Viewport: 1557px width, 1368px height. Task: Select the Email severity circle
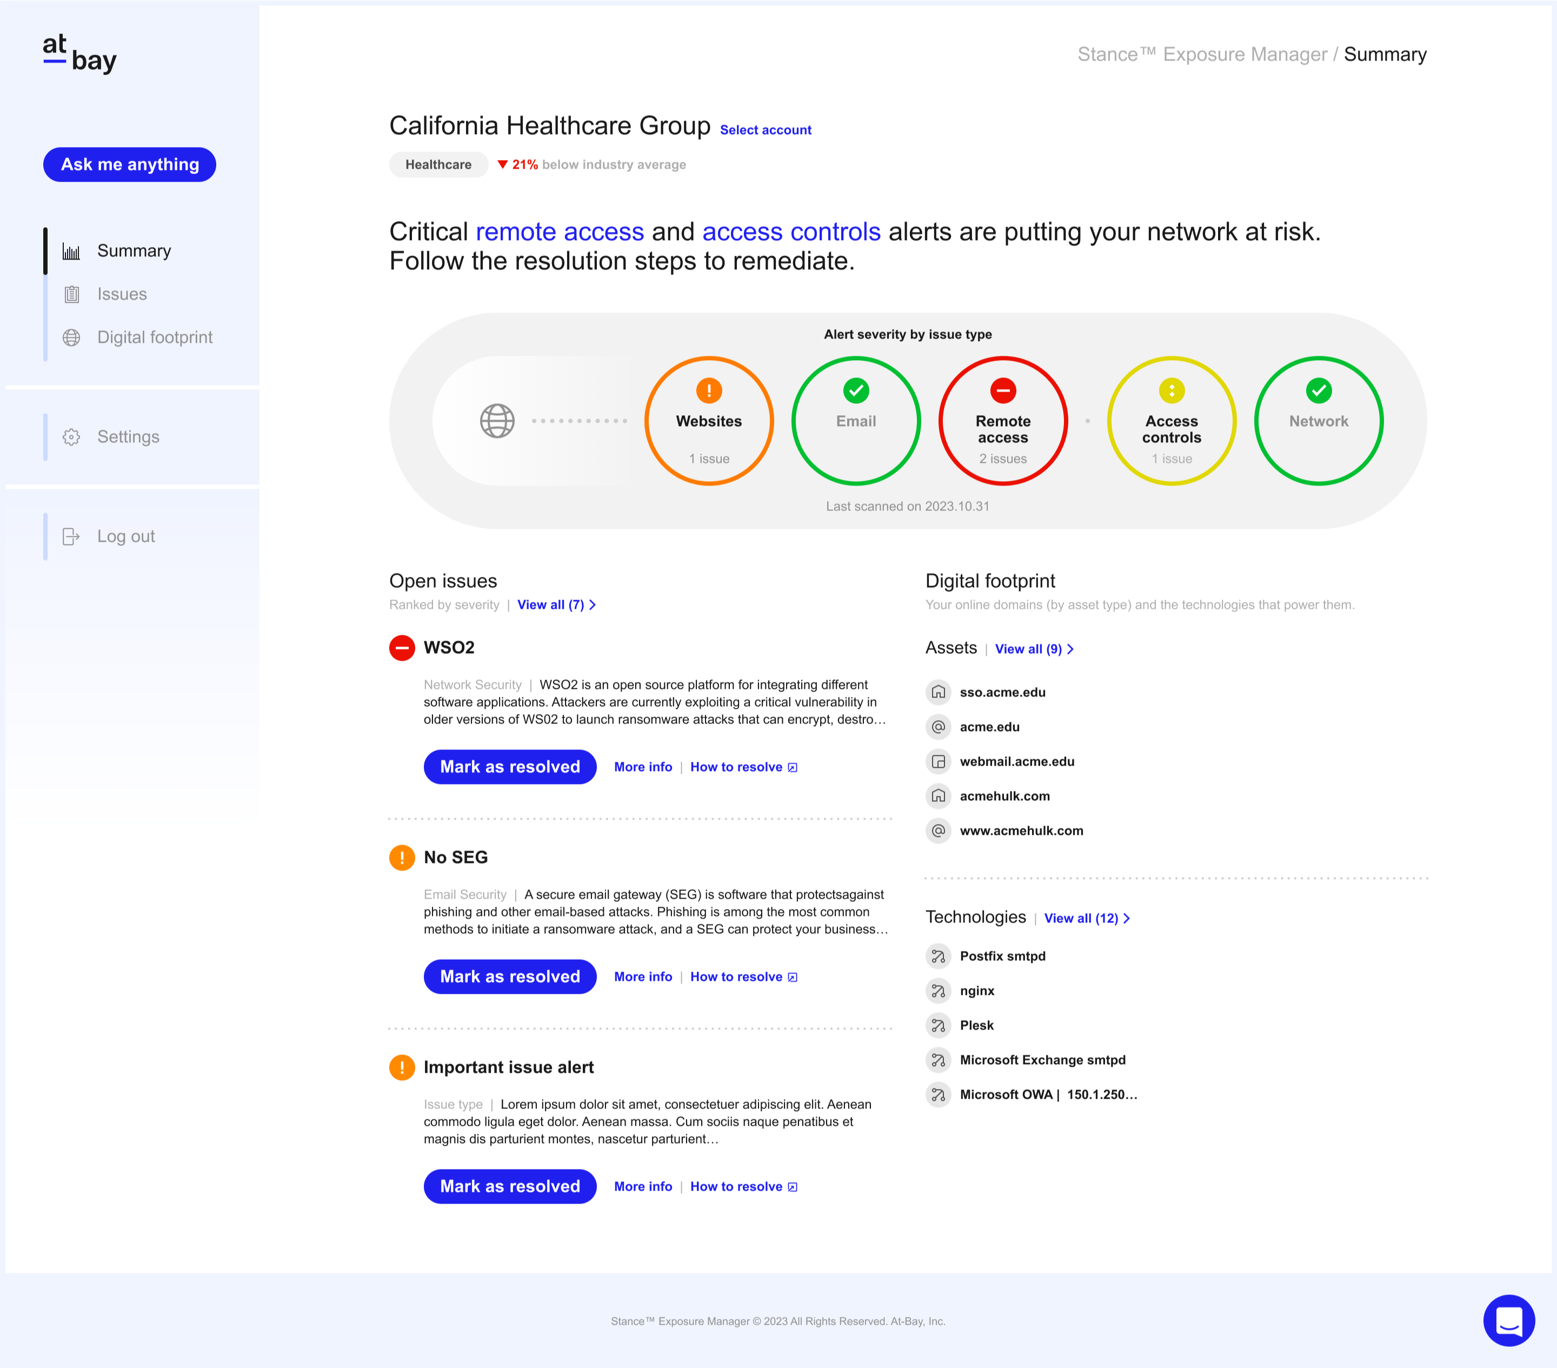pos(856,421)
